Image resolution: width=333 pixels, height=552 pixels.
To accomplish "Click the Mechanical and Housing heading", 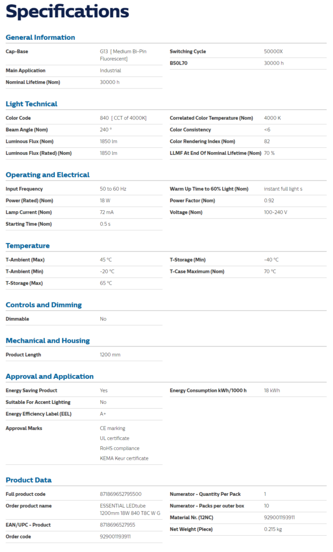I will (x=47, y=341).
